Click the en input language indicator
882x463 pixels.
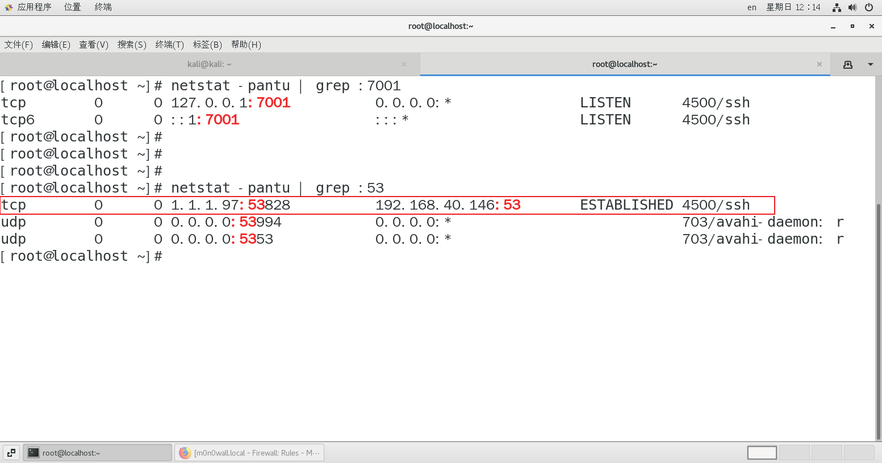[752, 7]
